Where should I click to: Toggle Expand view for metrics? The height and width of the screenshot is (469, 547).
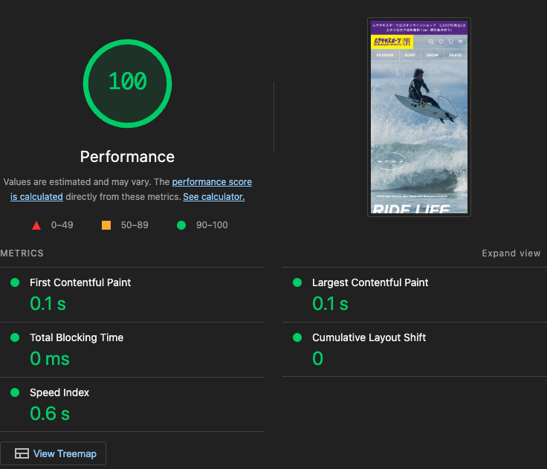click(x=511, y=253)
